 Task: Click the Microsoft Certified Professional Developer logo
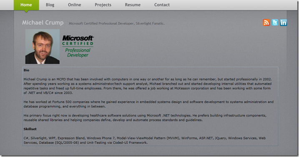[78, 46]
